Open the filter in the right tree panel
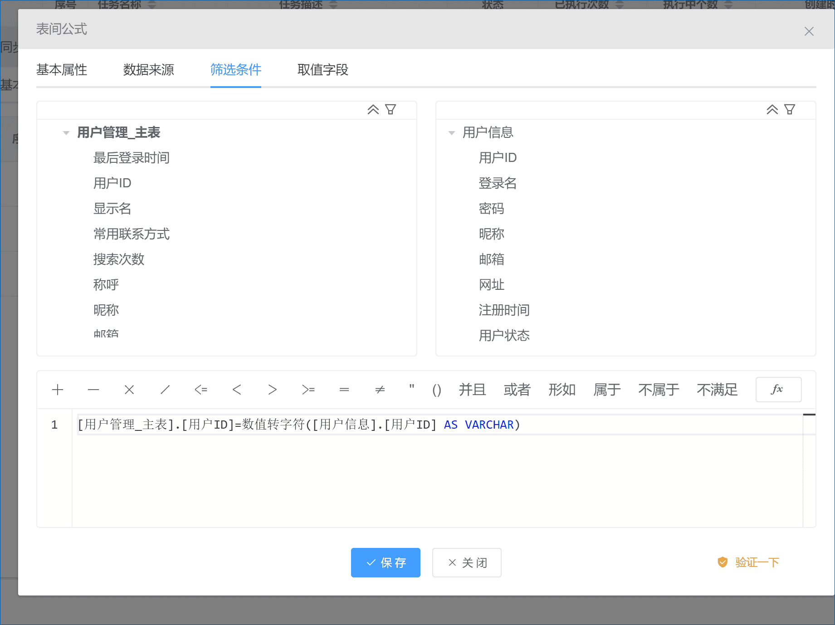 (790, 110)
